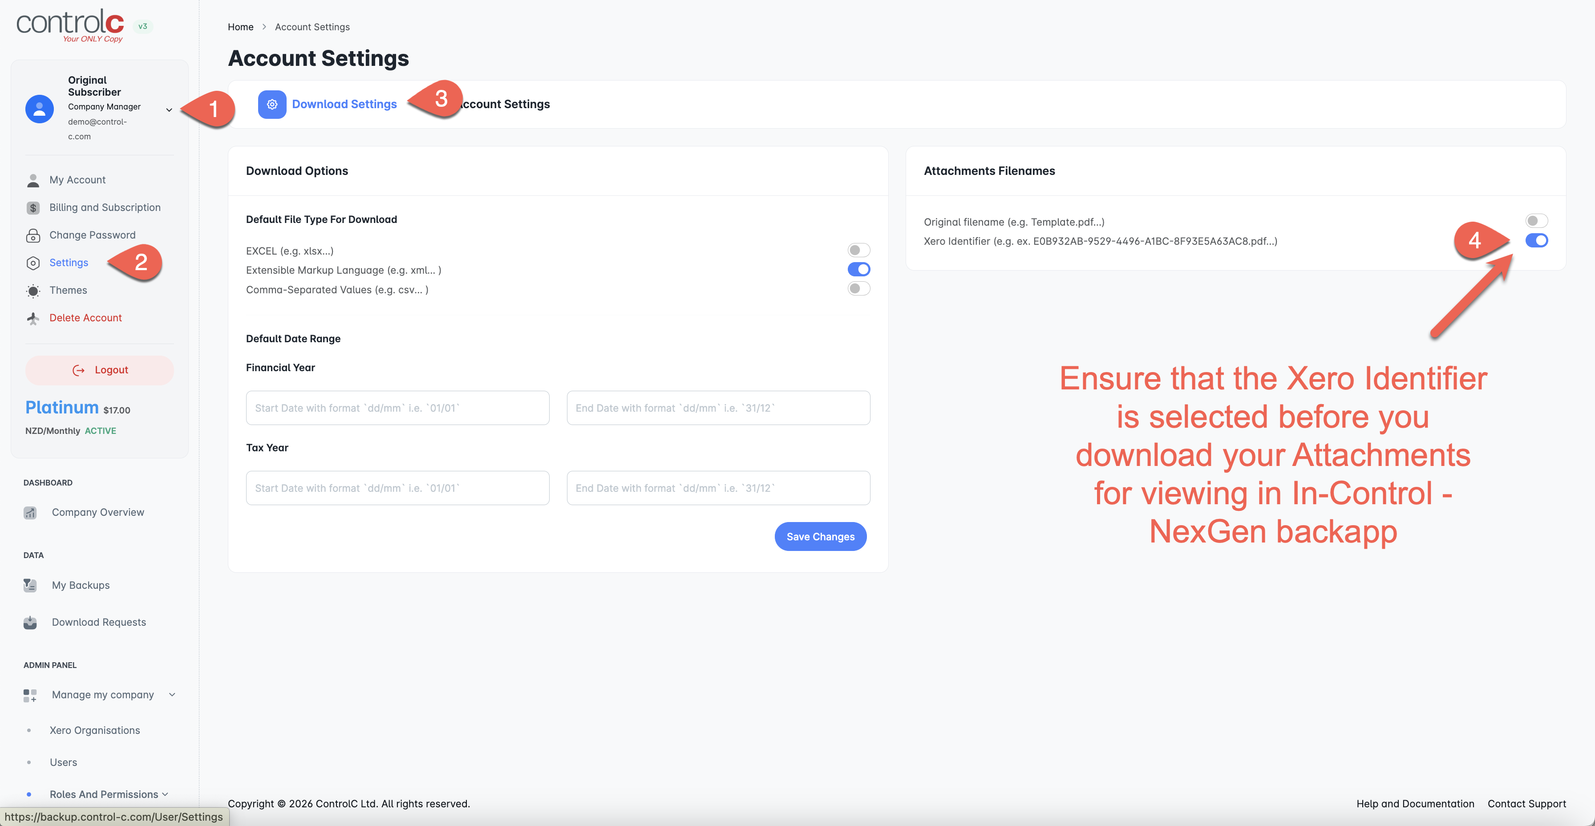The image size is (1595, 826).
Task: Enable the Original filename toggle
Action: [x=1536, y=221]
